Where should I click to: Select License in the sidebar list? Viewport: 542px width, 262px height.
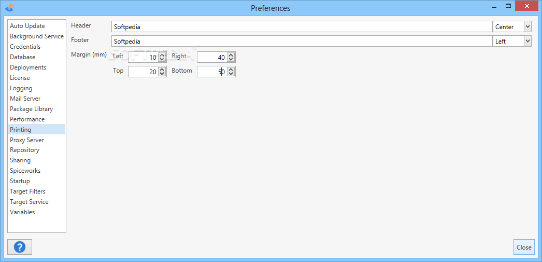(37, 78)
